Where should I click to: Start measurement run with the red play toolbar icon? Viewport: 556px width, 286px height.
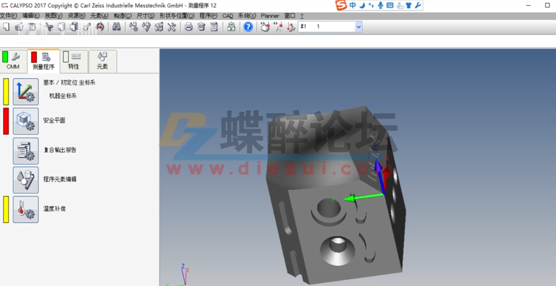100,27
